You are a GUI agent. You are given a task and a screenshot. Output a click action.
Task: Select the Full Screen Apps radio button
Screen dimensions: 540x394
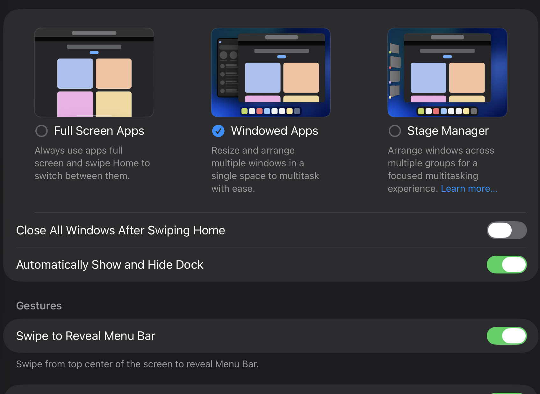[x=41, y=131]
